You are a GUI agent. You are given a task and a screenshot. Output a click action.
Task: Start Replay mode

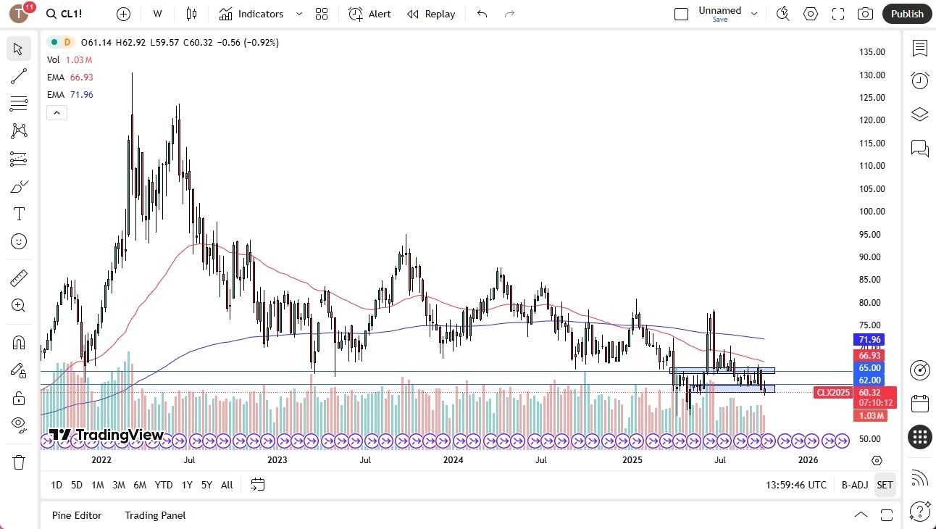pyautogui.click(x=431, y=14)
